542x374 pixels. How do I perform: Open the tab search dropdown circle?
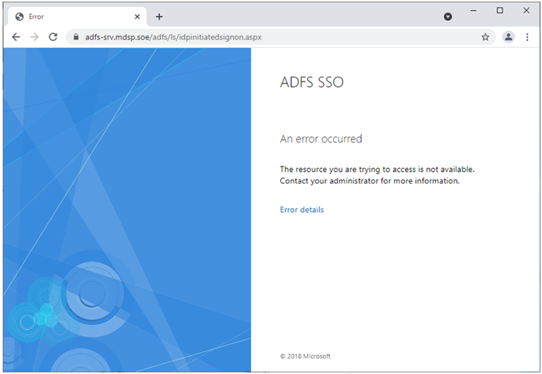448,16
